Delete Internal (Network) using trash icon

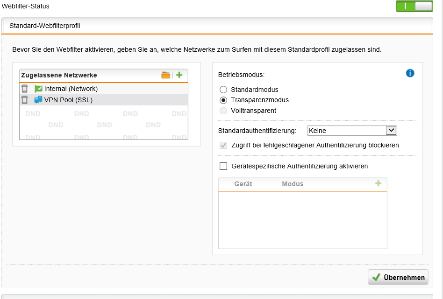coord(25,89)
